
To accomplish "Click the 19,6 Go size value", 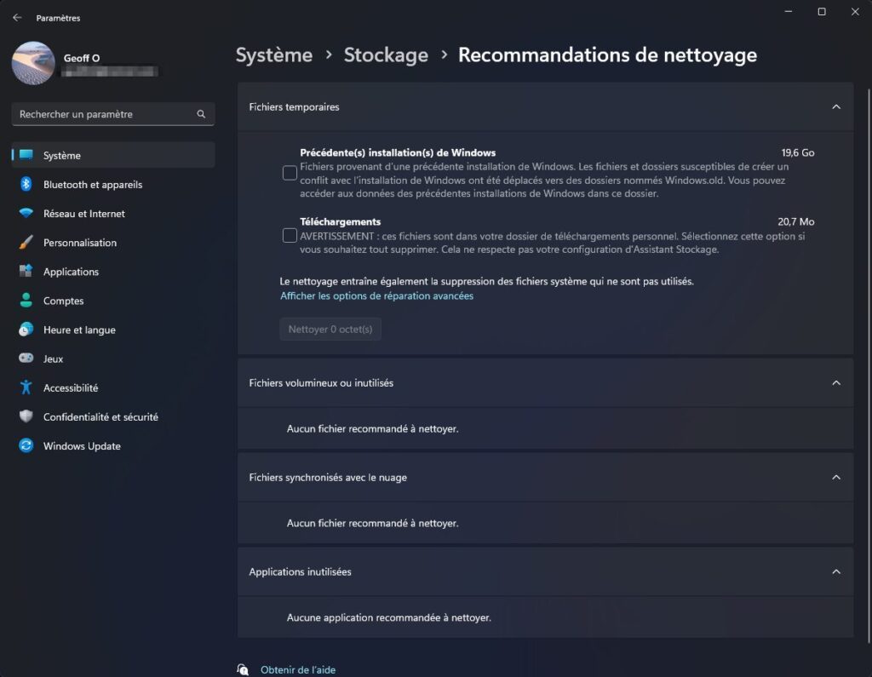I will [797, 152].
